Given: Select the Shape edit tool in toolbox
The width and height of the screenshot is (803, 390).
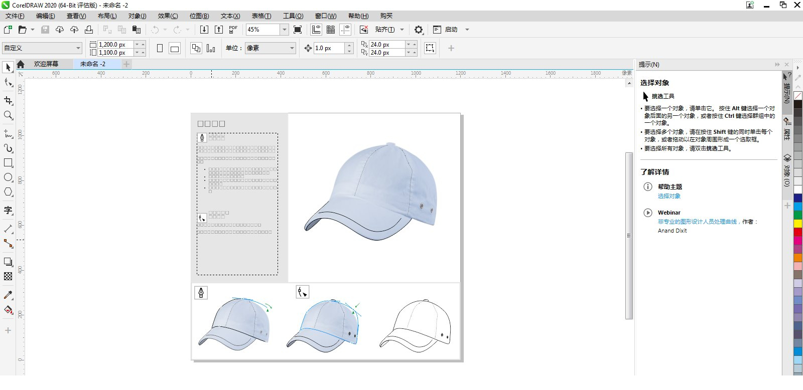Looking at the screenshot, I should (x=8, y=83).
